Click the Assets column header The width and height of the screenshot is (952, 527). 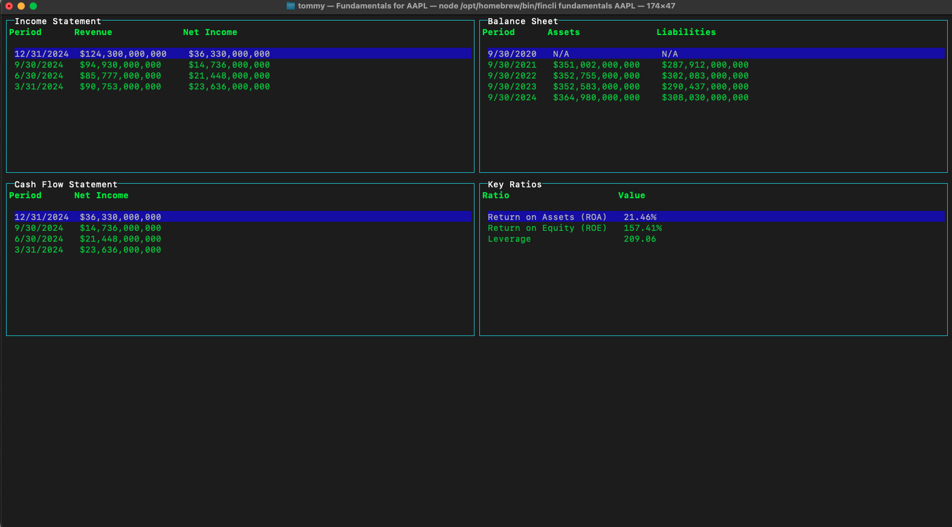tap(564, 32)
